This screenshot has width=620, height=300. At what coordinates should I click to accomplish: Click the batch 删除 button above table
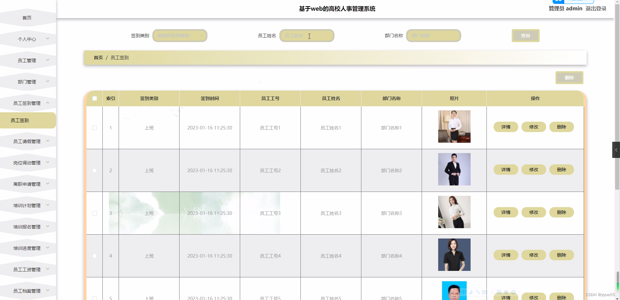(569, 78)
